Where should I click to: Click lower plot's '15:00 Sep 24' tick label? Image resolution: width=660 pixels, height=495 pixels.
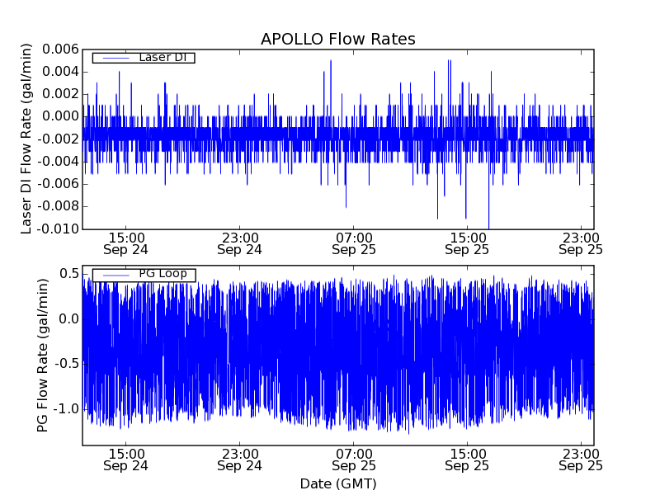point(125,459)
